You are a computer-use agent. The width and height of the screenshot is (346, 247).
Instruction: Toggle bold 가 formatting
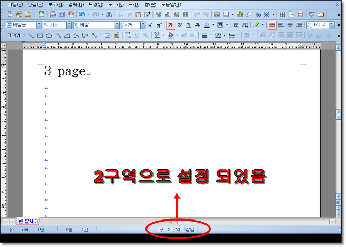[171, 25]
